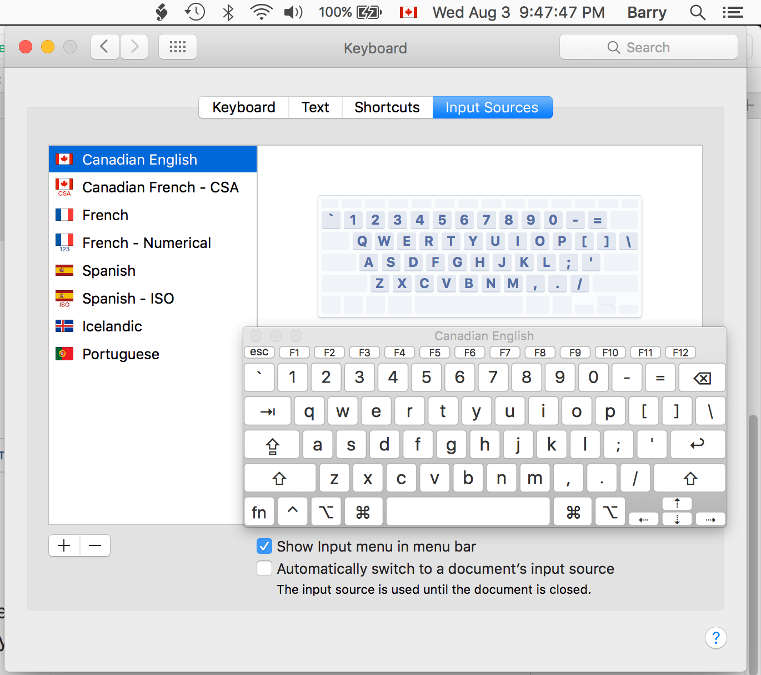The height and width of the screenshot is (675, 761).
Task: Switch to the Text tab
Action: tap(314, 107)
